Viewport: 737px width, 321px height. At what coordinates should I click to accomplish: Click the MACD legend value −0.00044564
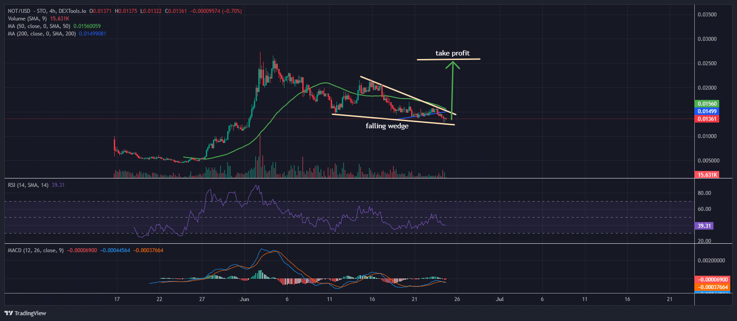point(115,250)
